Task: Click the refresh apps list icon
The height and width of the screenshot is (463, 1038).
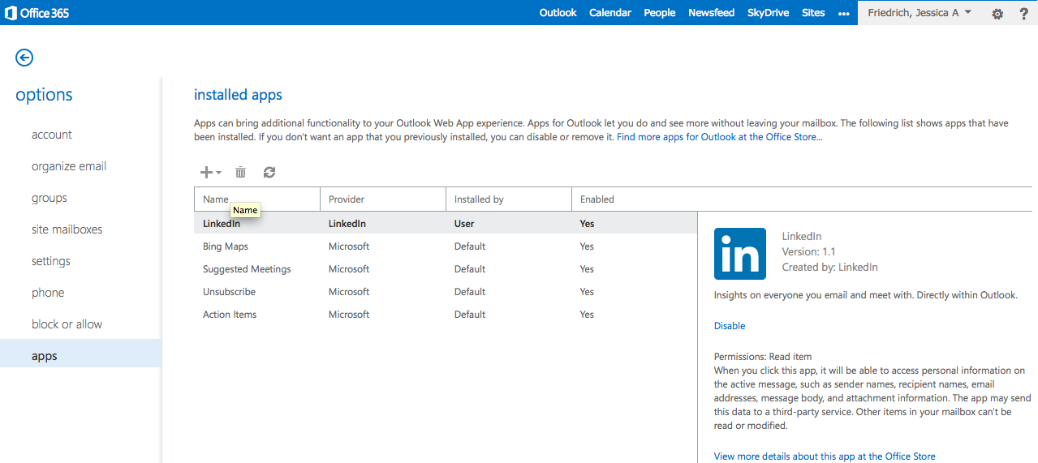Action: 269,172
